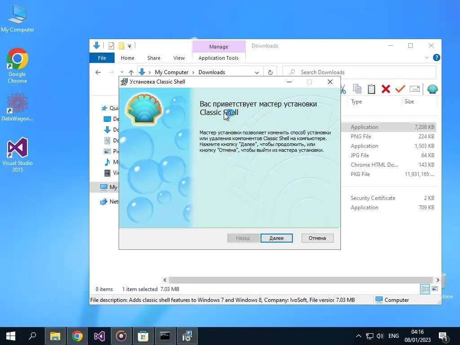Open the Command Prompt taskbar icon
460x345 pixels.
[165, 336]
